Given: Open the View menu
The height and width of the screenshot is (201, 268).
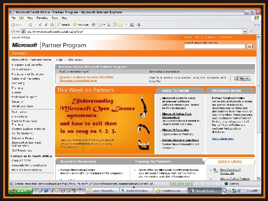Looking at the screenshot, I should [x=30, y=18].
